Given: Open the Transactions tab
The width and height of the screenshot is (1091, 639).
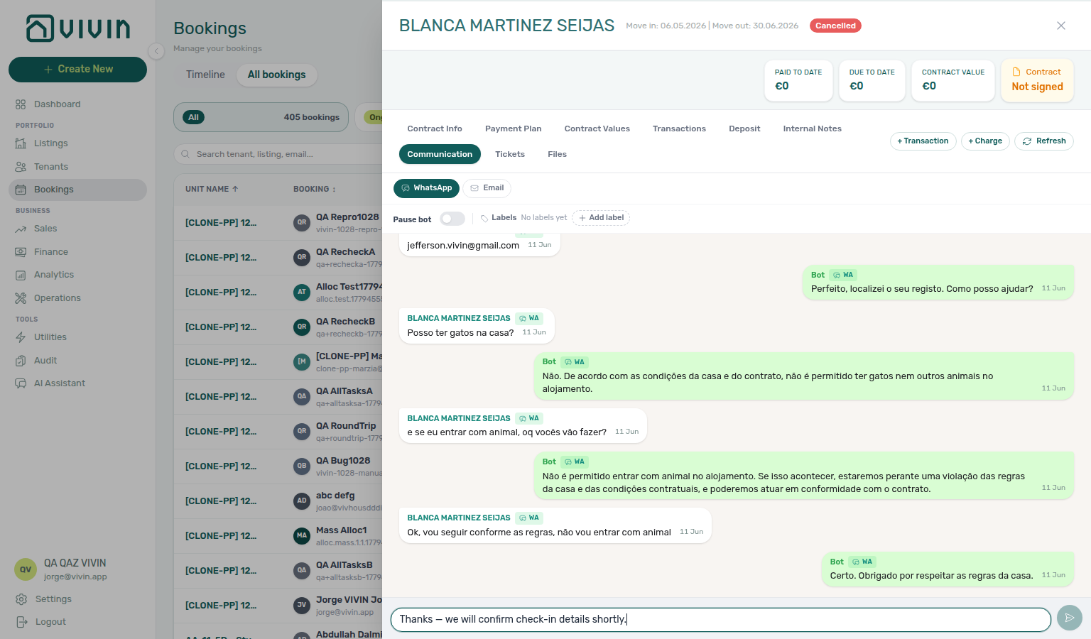Looking at the screenshot, I should 679,129.
